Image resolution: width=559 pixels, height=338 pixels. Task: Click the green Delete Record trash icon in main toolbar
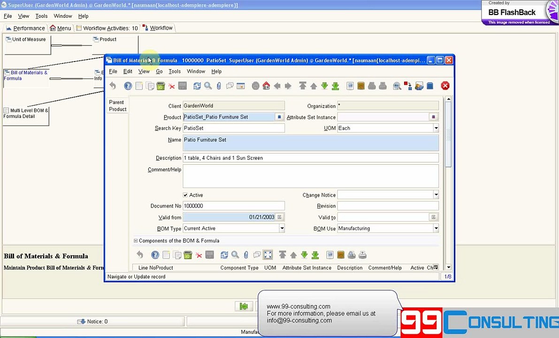(x=161, y=86)
